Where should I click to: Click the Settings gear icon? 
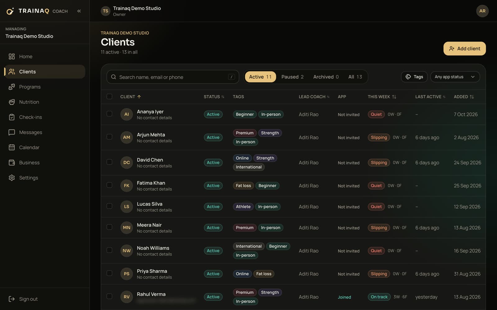12,178
